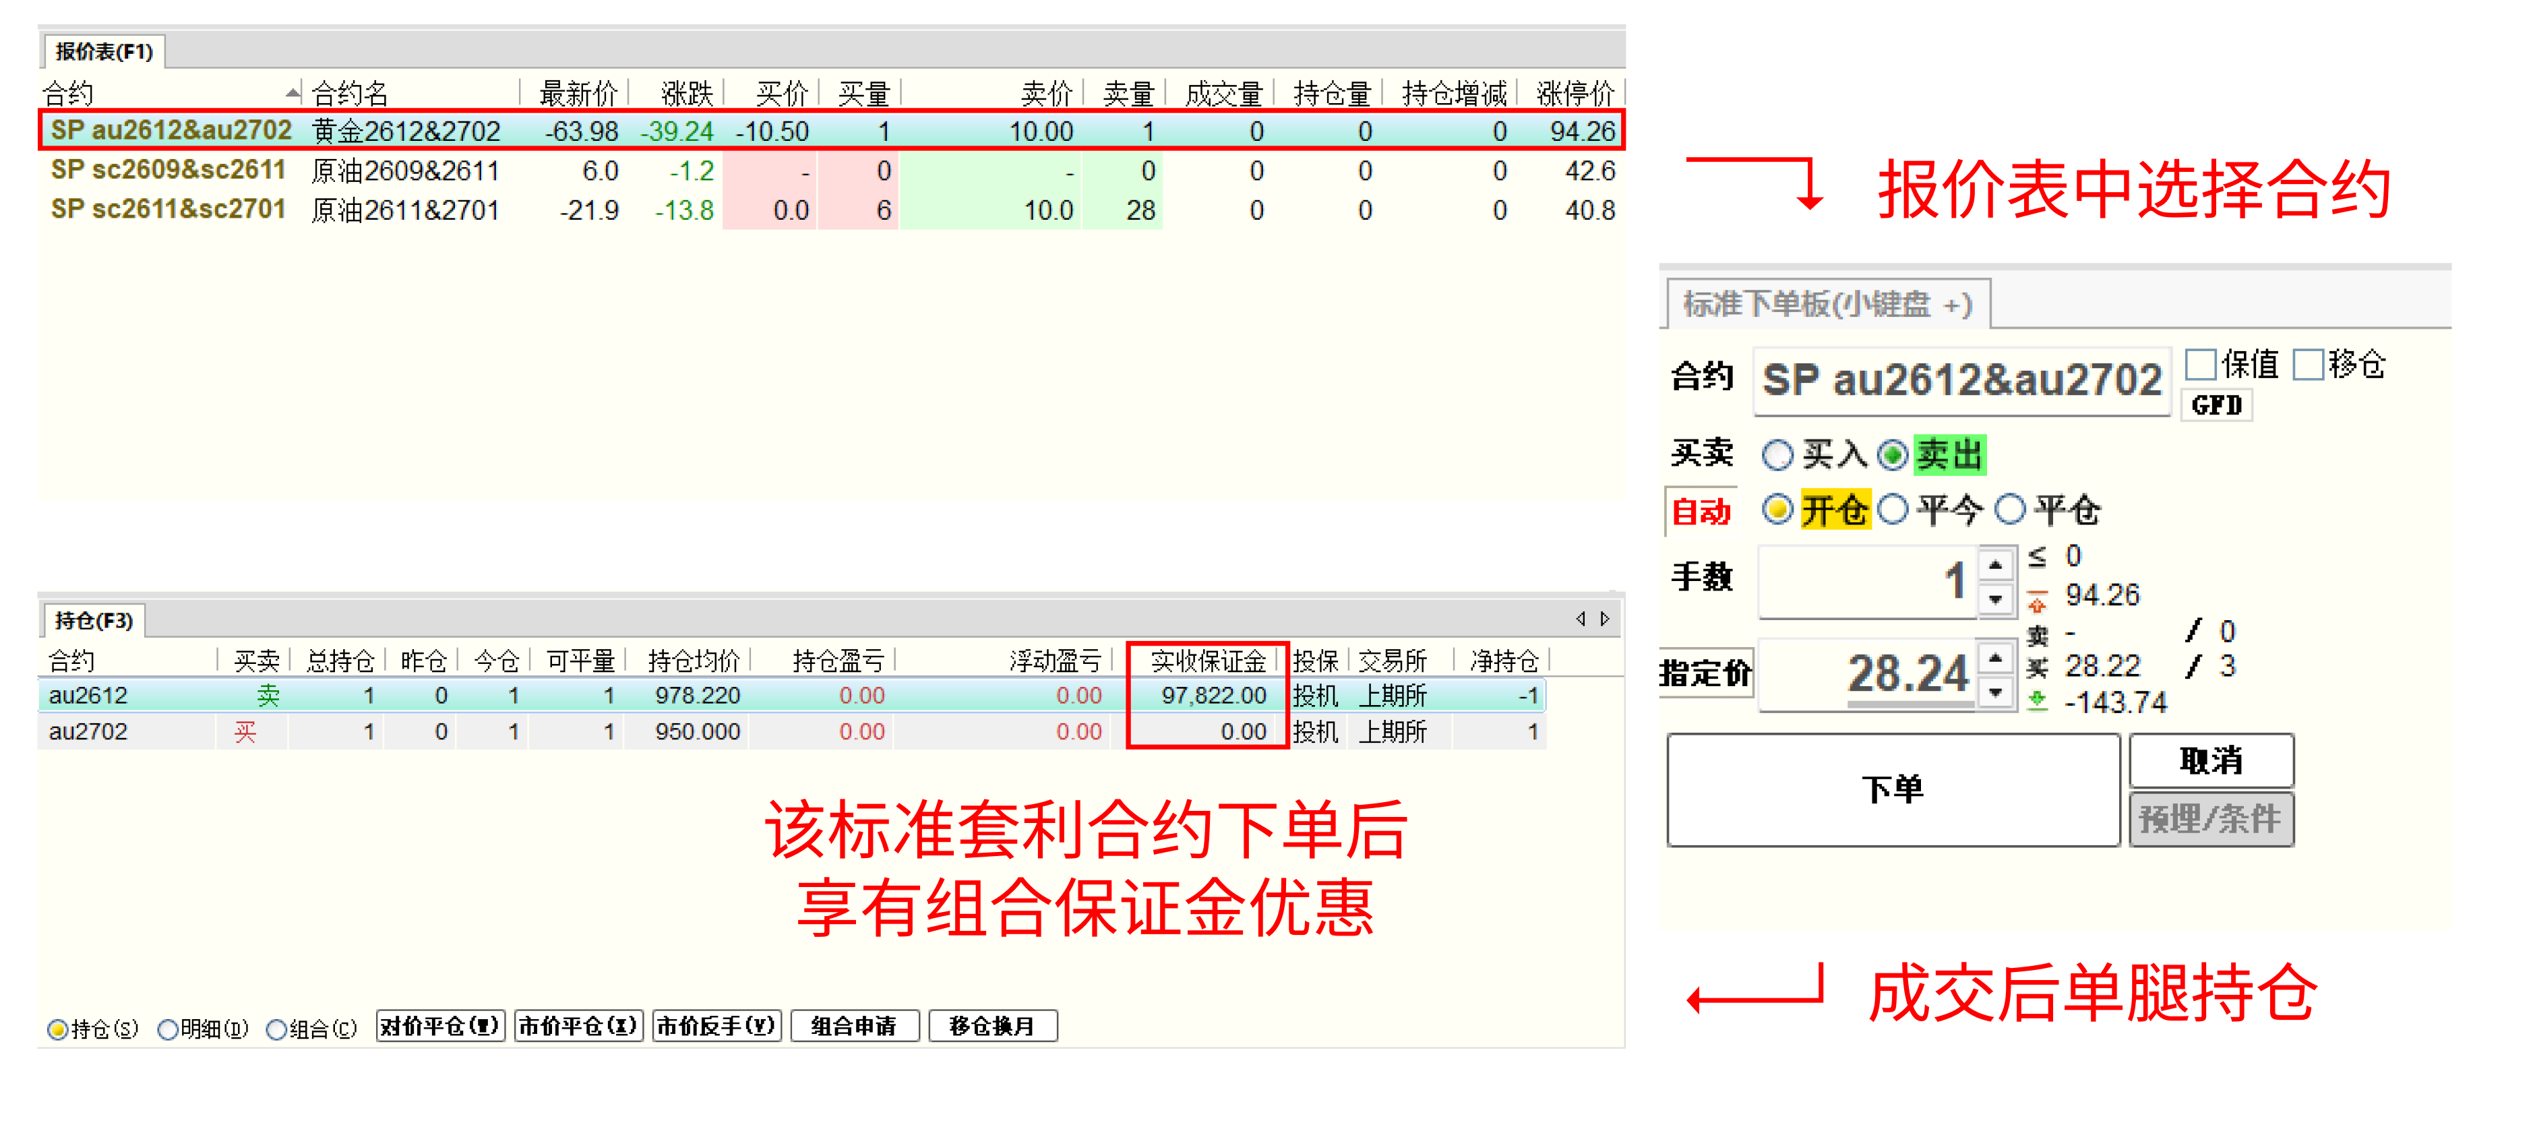Viewport: 2533px width, 1127px height.
Task: Click the 移仓换月 button
Action: pos(993,1027)
